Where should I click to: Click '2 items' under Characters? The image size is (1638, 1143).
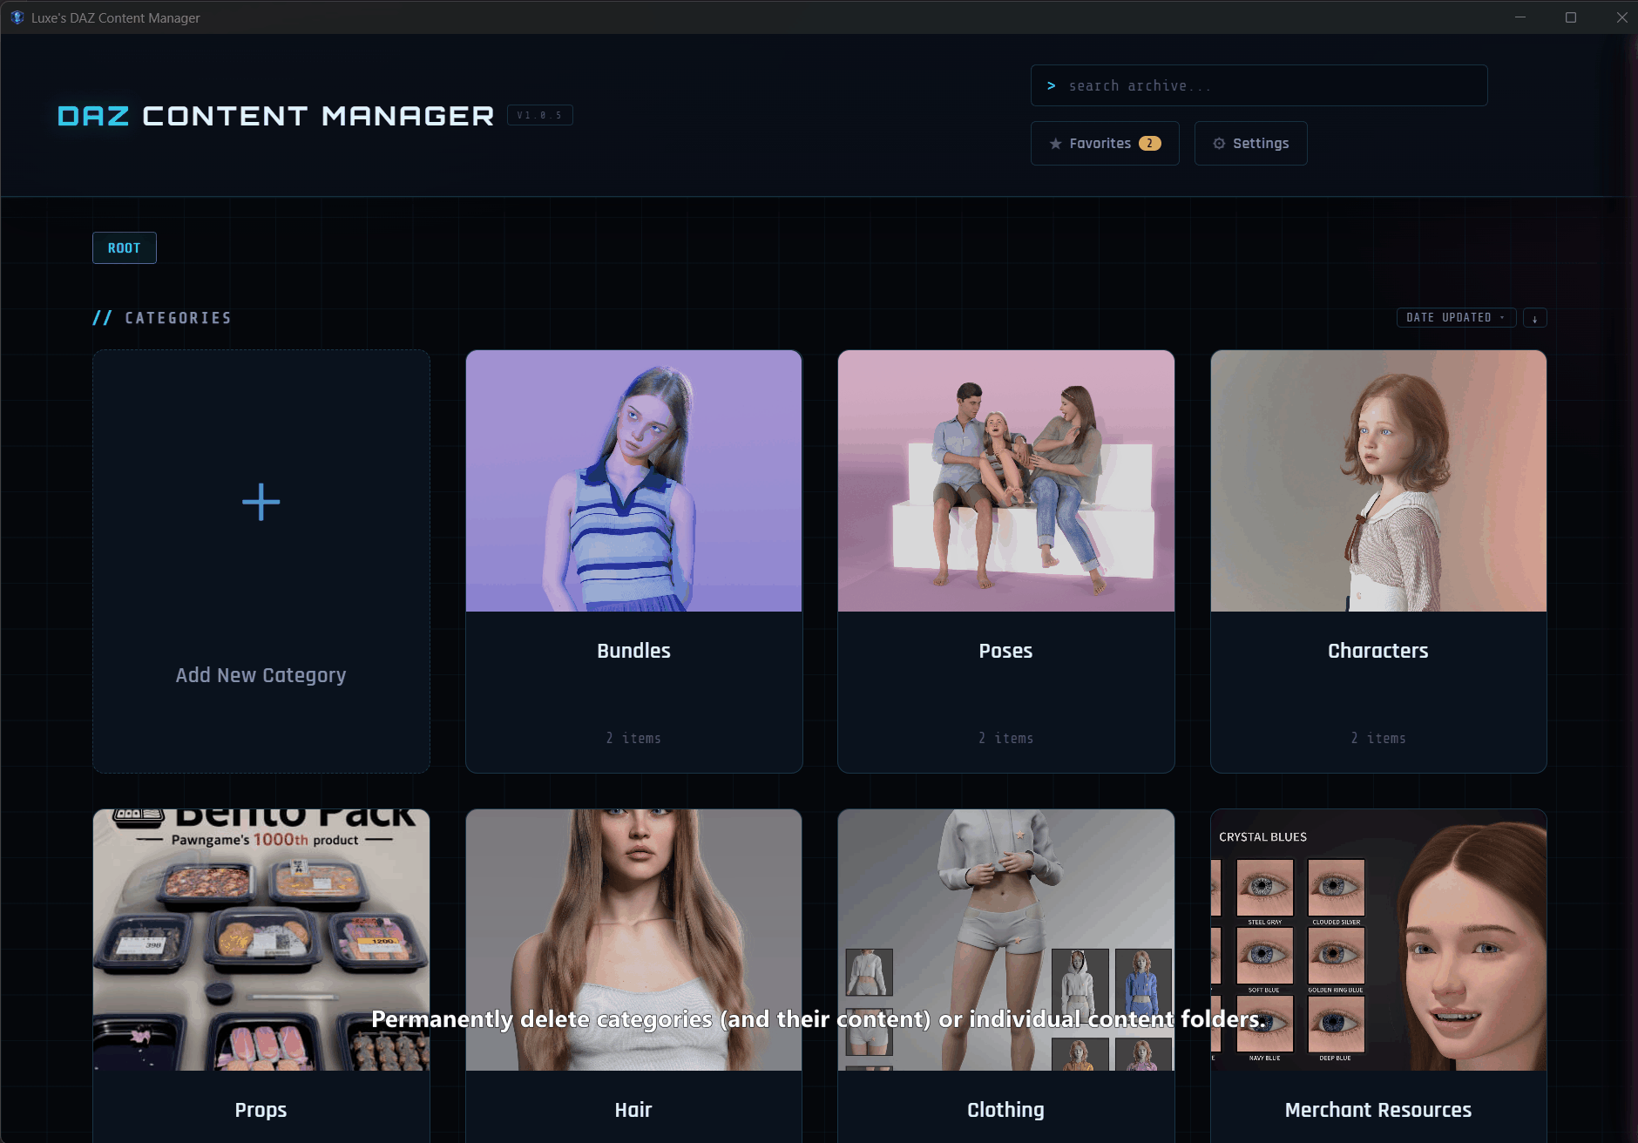pos(1378,739)
